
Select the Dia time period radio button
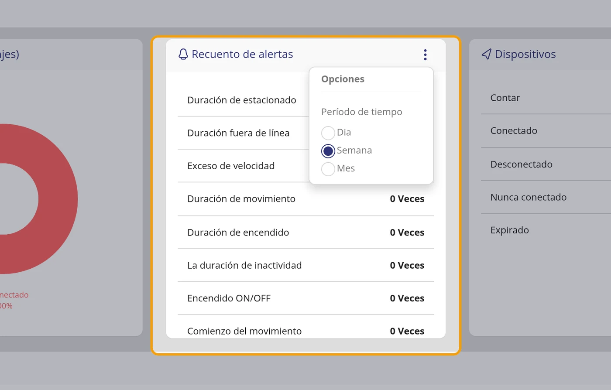(x=328, y=133)
